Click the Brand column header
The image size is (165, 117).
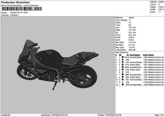pos(151,55)
